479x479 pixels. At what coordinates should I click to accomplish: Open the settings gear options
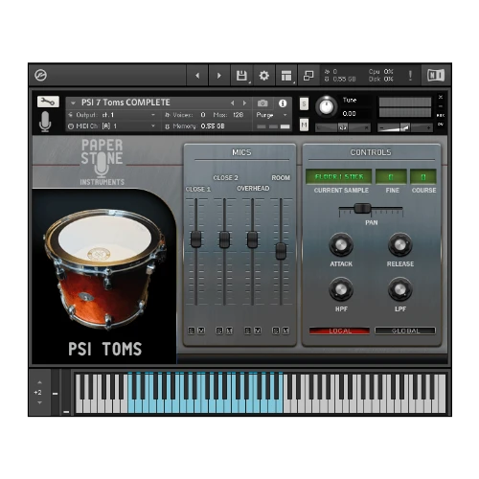click(264, 76)
